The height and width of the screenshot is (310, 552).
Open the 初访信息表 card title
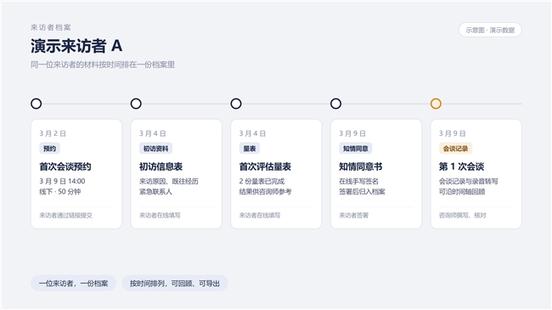(161, 166)
